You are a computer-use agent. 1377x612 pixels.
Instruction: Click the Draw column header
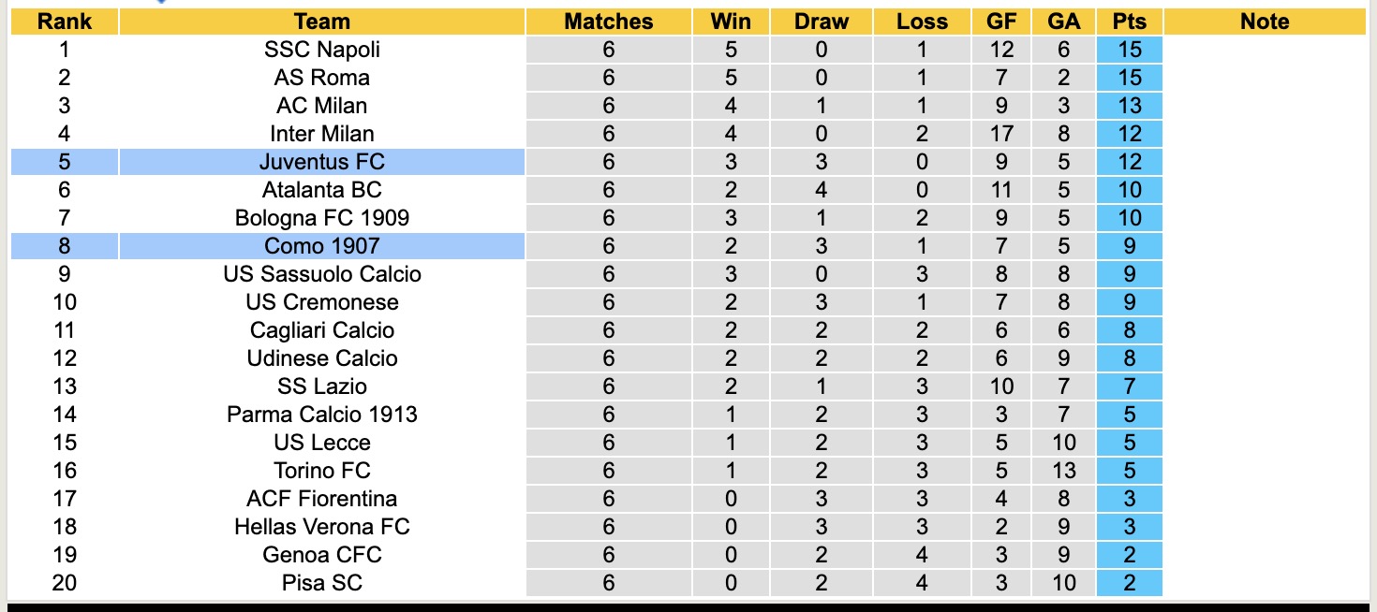[x=822, y=22]
